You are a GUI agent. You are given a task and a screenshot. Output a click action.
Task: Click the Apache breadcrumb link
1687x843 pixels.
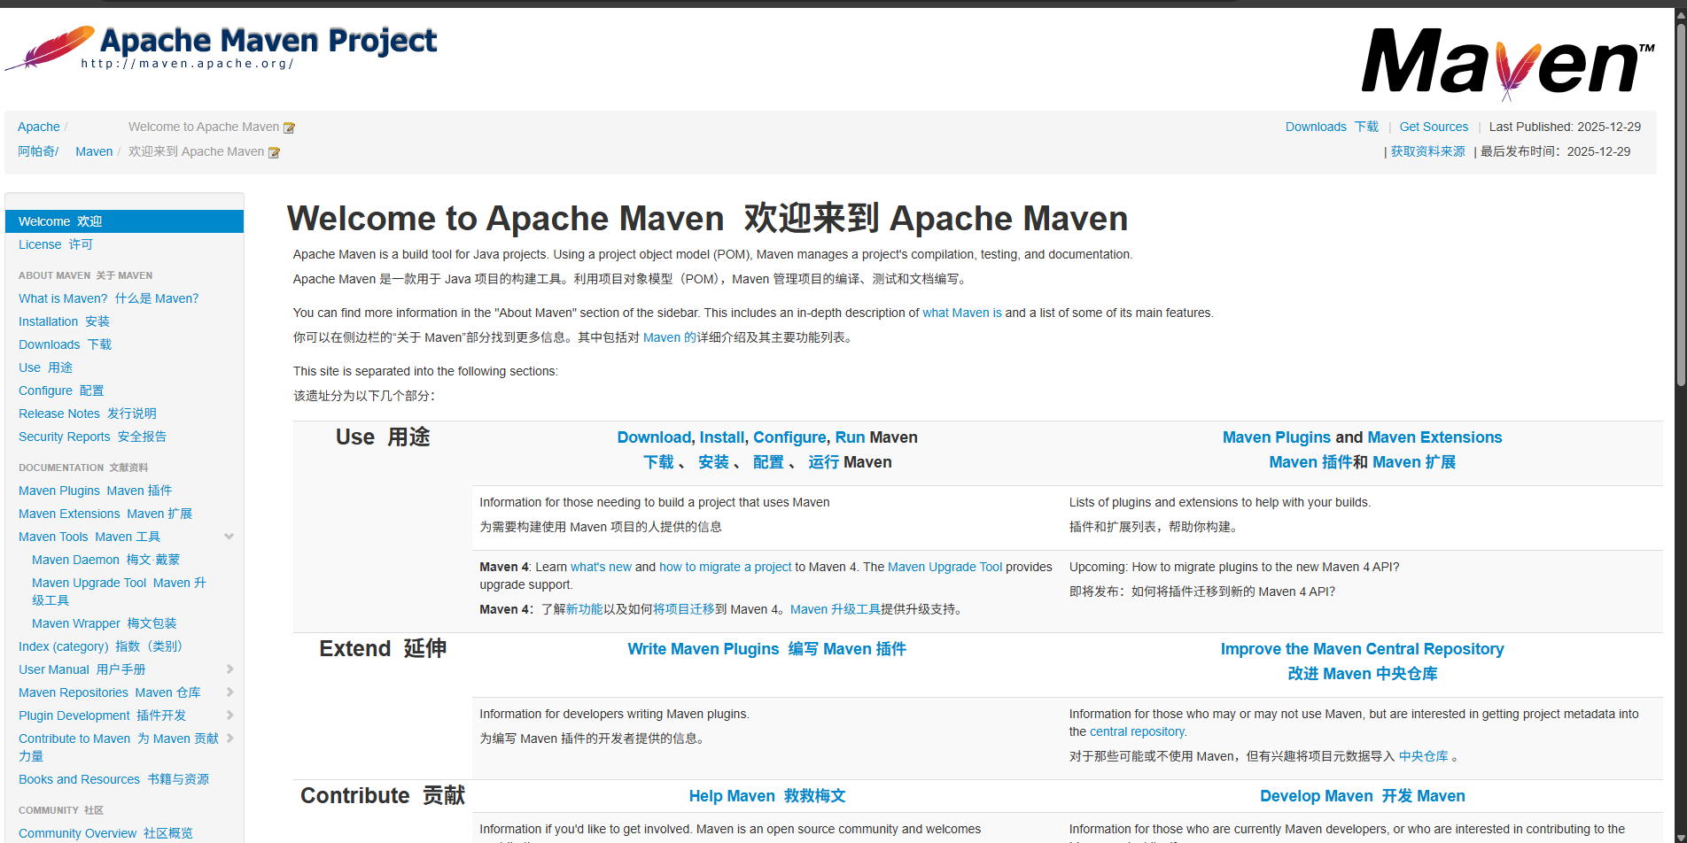(x=39, y=127)
